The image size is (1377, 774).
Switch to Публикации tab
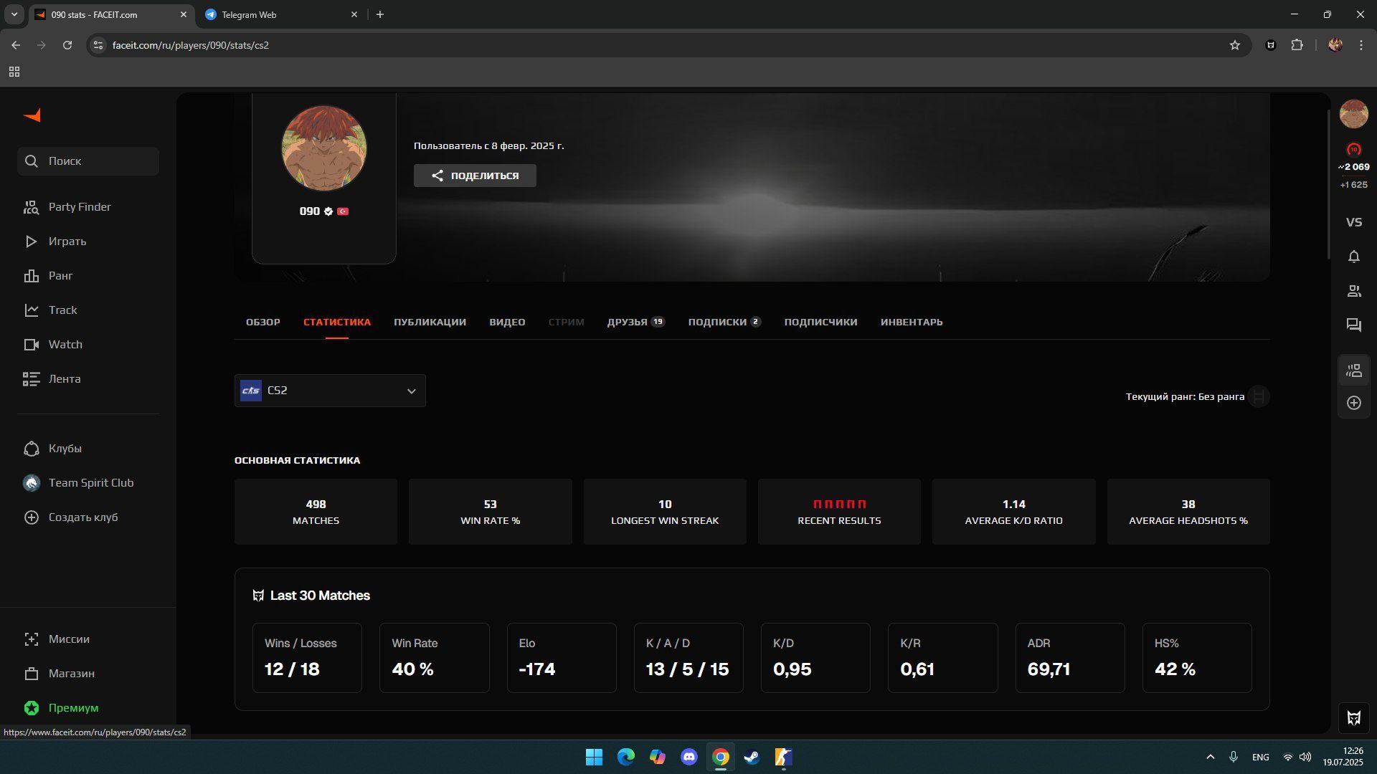(430, 322)
